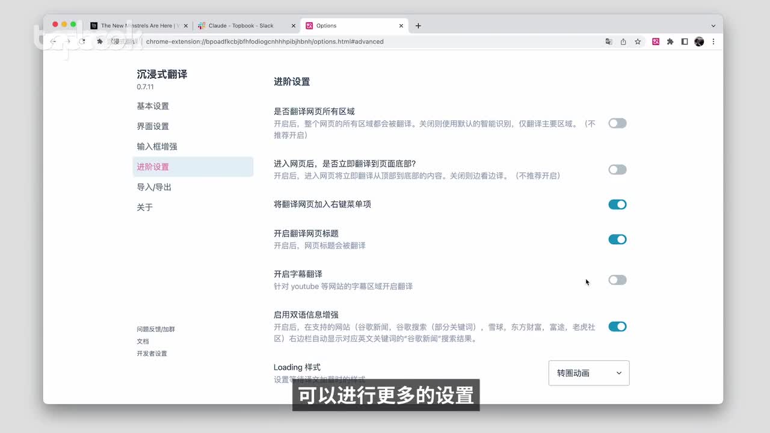Screen dimensions: 770x433
Task: Enable 是否翻译网页所有区域 toggle
Action: coord(617,123)
